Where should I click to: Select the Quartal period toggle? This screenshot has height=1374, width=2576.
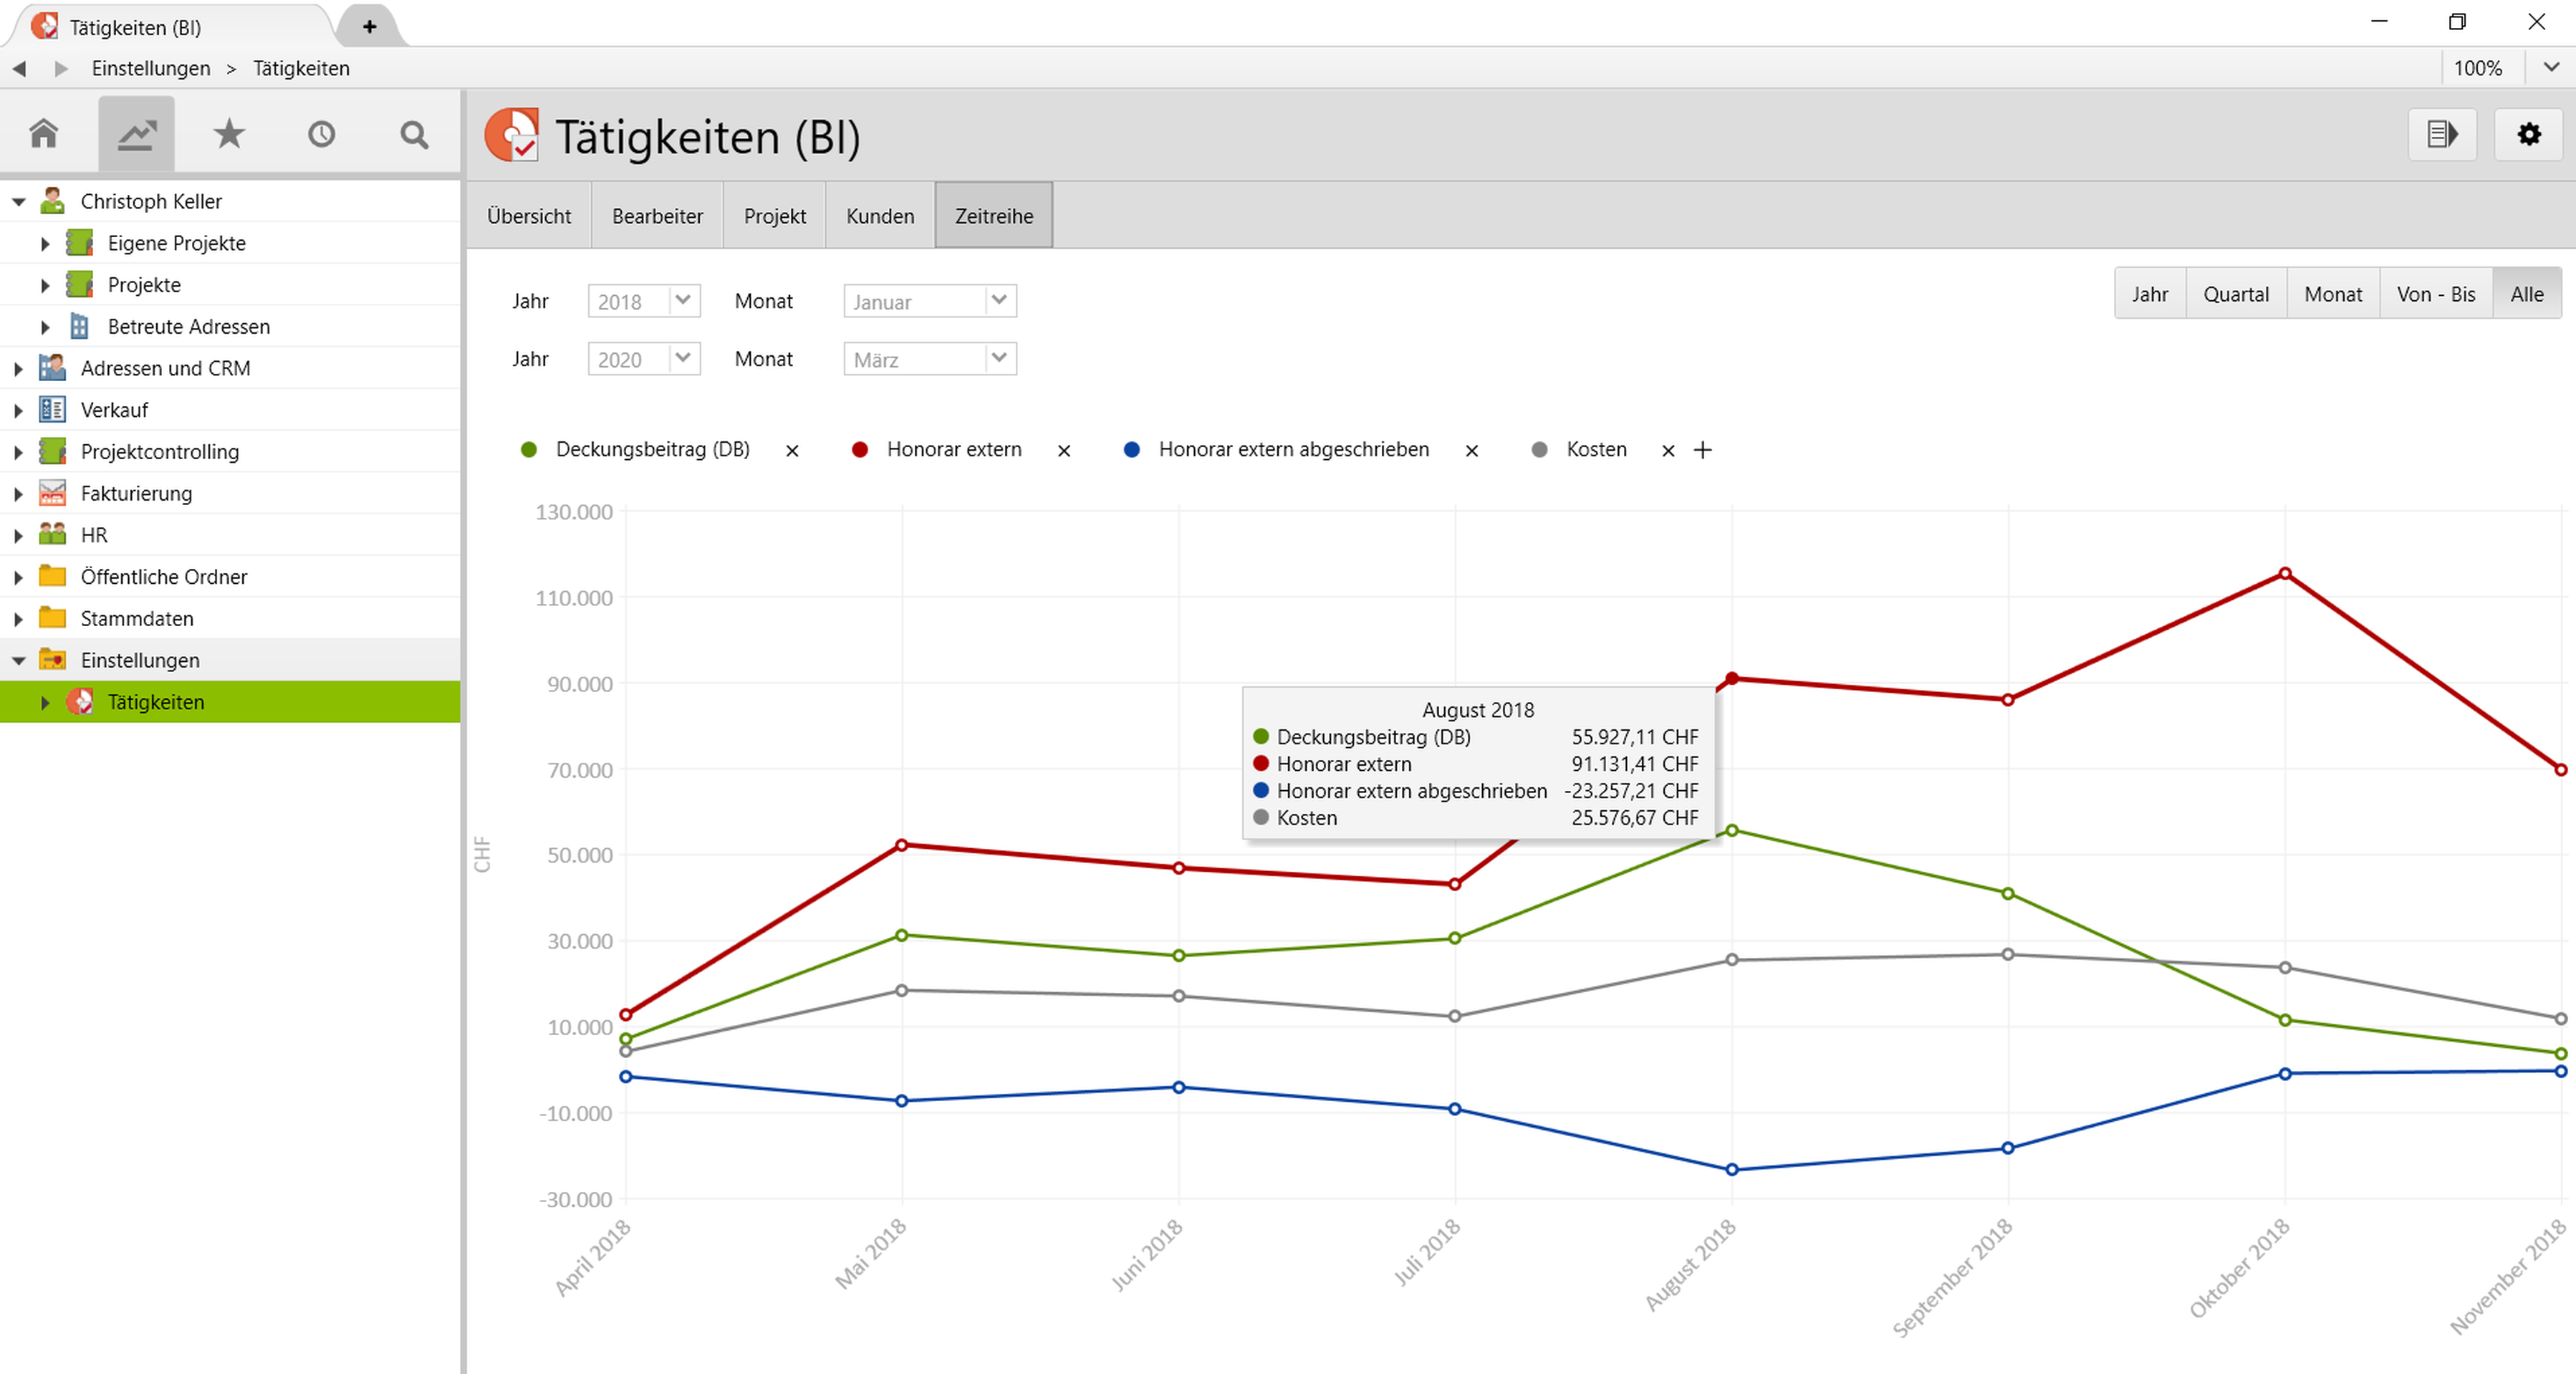pyautogui.click(x=2235, y=294)
